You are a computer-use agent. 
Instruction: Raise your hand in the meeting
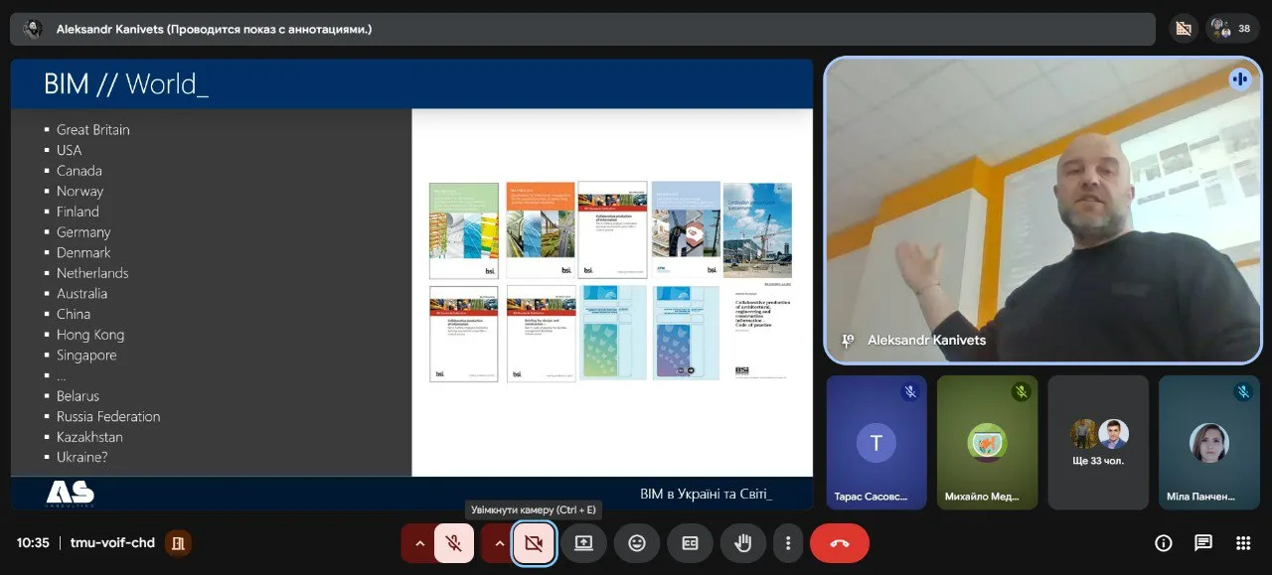pos(742,543)
